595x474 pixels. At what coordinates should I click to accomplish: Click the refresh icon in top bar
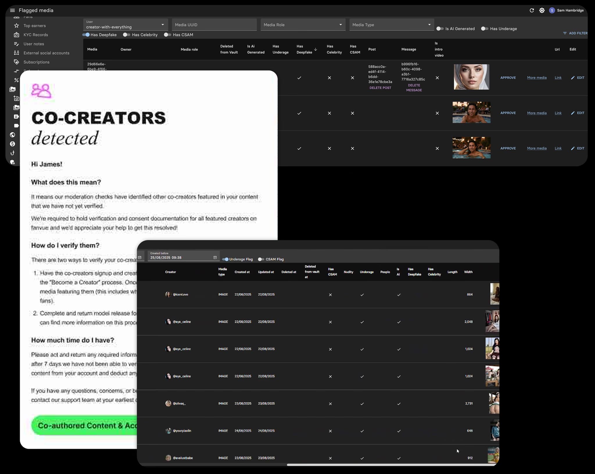click(532, 10)
